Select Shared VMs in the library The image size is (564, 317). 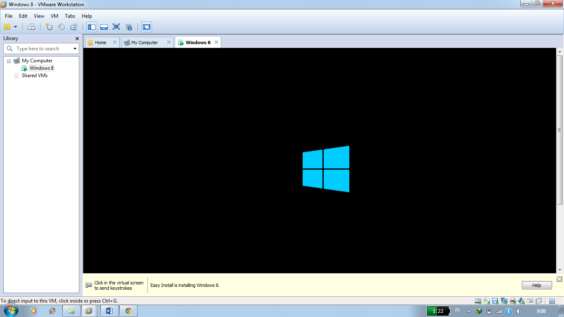pos(35,76)
